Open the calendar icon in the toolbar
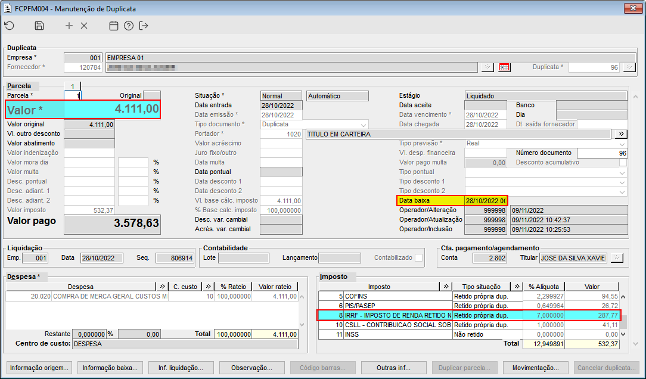 (x=114, y=26)
